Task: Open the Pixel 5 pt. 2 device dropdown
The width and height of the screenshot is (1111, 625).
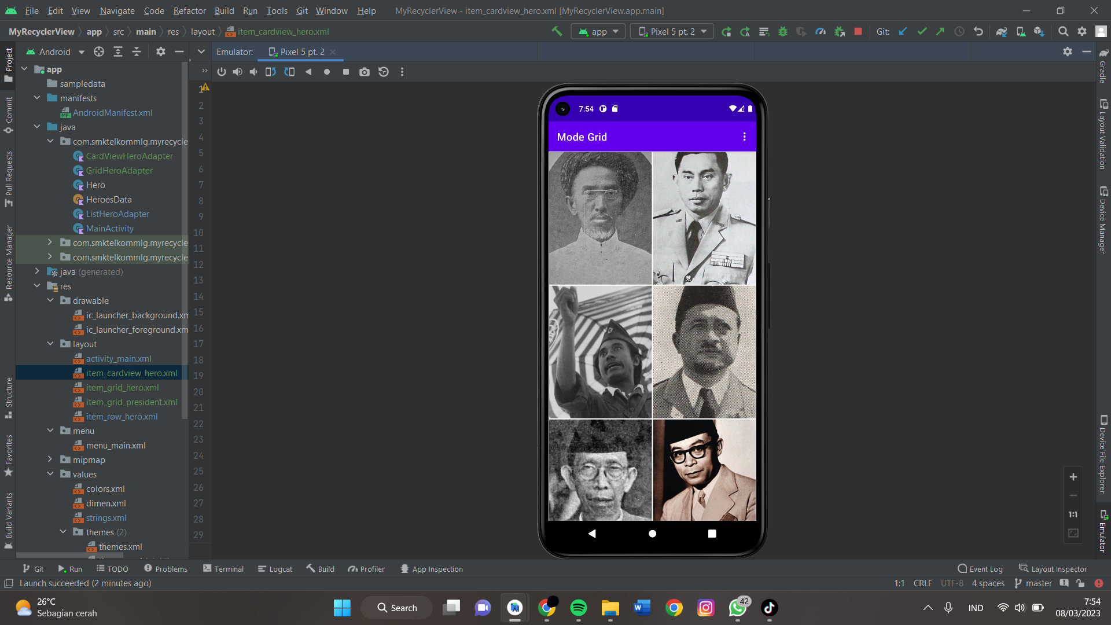Action: pyautogui.click(x=672, y=31)
